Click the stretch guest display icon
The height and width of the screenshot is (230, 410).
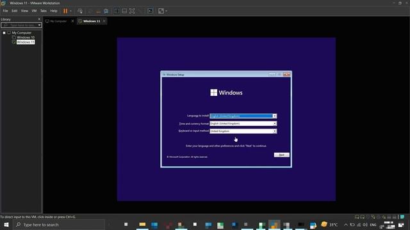pos(161,11)
